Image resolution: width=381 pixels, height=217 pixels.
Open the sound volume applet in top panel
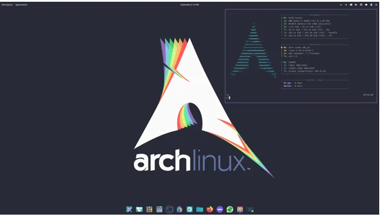pos(356,5)
